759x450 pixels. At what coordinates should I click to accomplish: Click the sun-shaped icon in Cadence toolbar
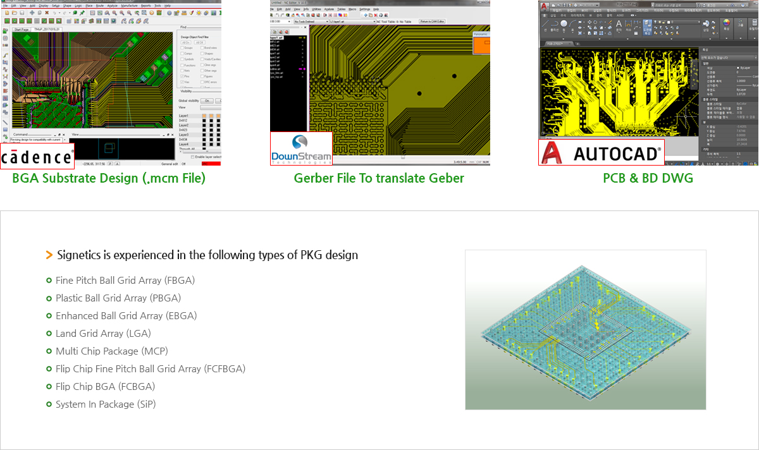point(199,13)
